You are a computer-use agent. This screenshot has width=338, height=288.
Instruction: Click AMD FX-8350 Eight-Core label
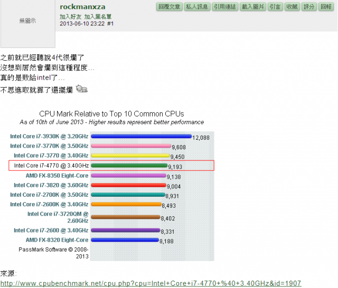(x=57, y=176)
